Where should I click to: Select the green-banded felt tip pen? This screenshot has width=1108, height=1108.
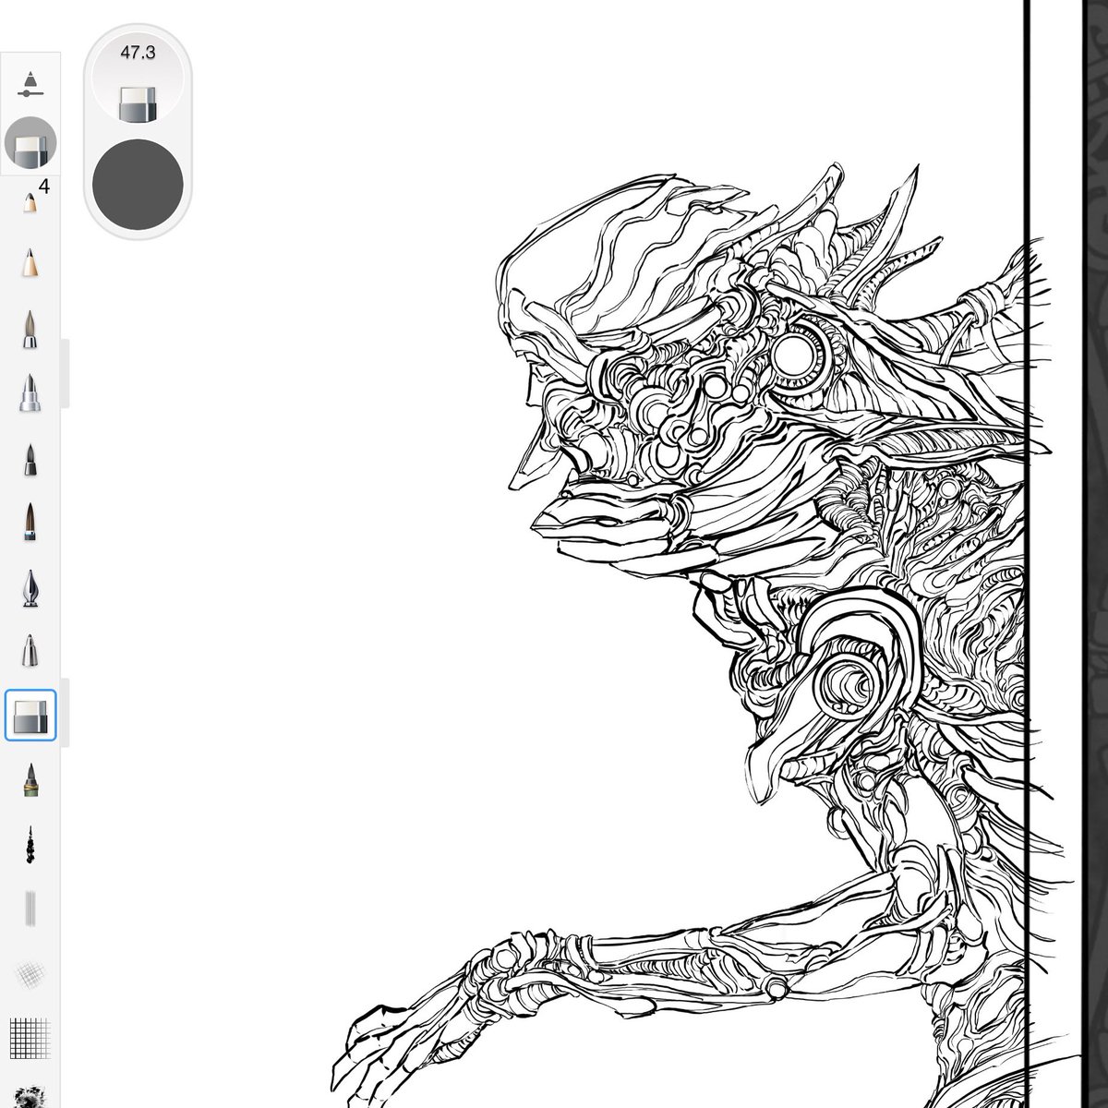point(30,779)
